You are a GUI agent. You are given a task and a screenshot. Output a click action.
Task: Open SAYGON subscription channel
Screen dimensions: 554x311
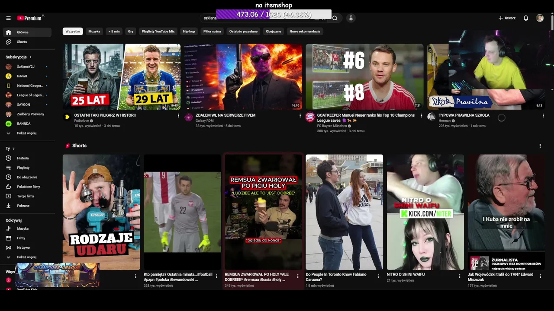point(27,105)
